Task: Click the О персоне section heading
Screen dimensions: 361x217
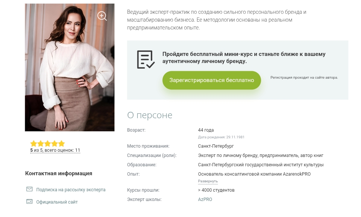Action: 150,115
